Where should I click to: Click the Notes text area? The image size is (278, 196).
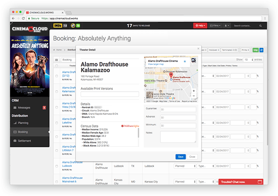(178, 136)
